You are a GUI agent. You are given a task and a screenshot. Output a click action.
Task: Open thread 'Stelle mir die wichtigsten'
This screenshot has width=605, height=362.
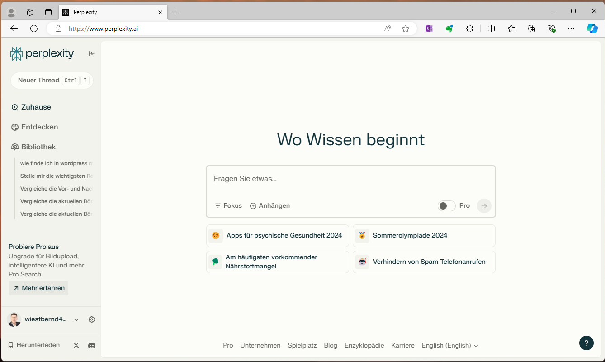point(56,176)
